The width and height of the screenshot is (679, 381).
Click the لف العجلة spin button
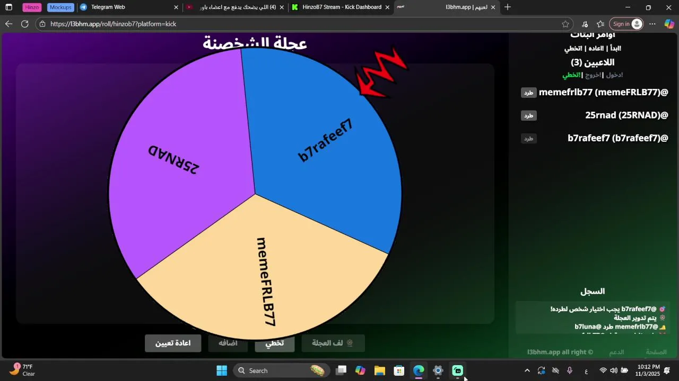pyautogui.click(x=333, y=343)
